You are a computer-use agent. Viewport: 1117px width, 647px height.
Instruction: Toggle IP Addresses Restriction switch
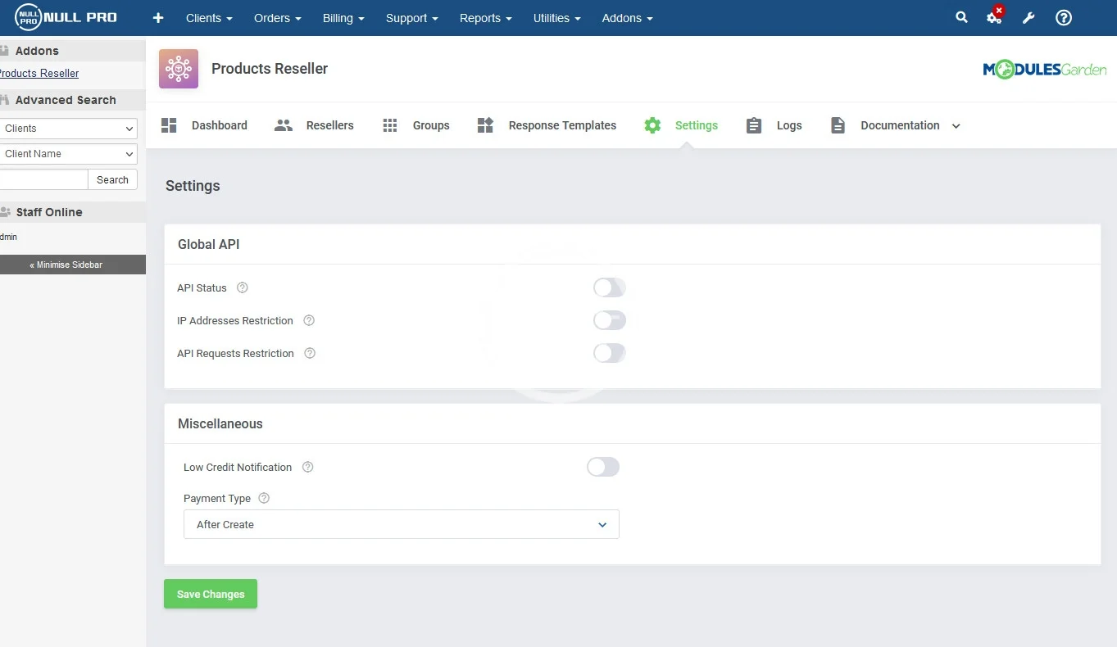609,320
